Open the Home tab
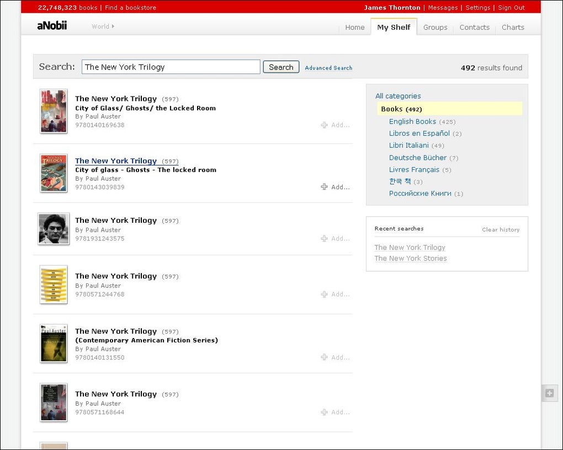This screenshot has height=450, width=563. (355, 27)
